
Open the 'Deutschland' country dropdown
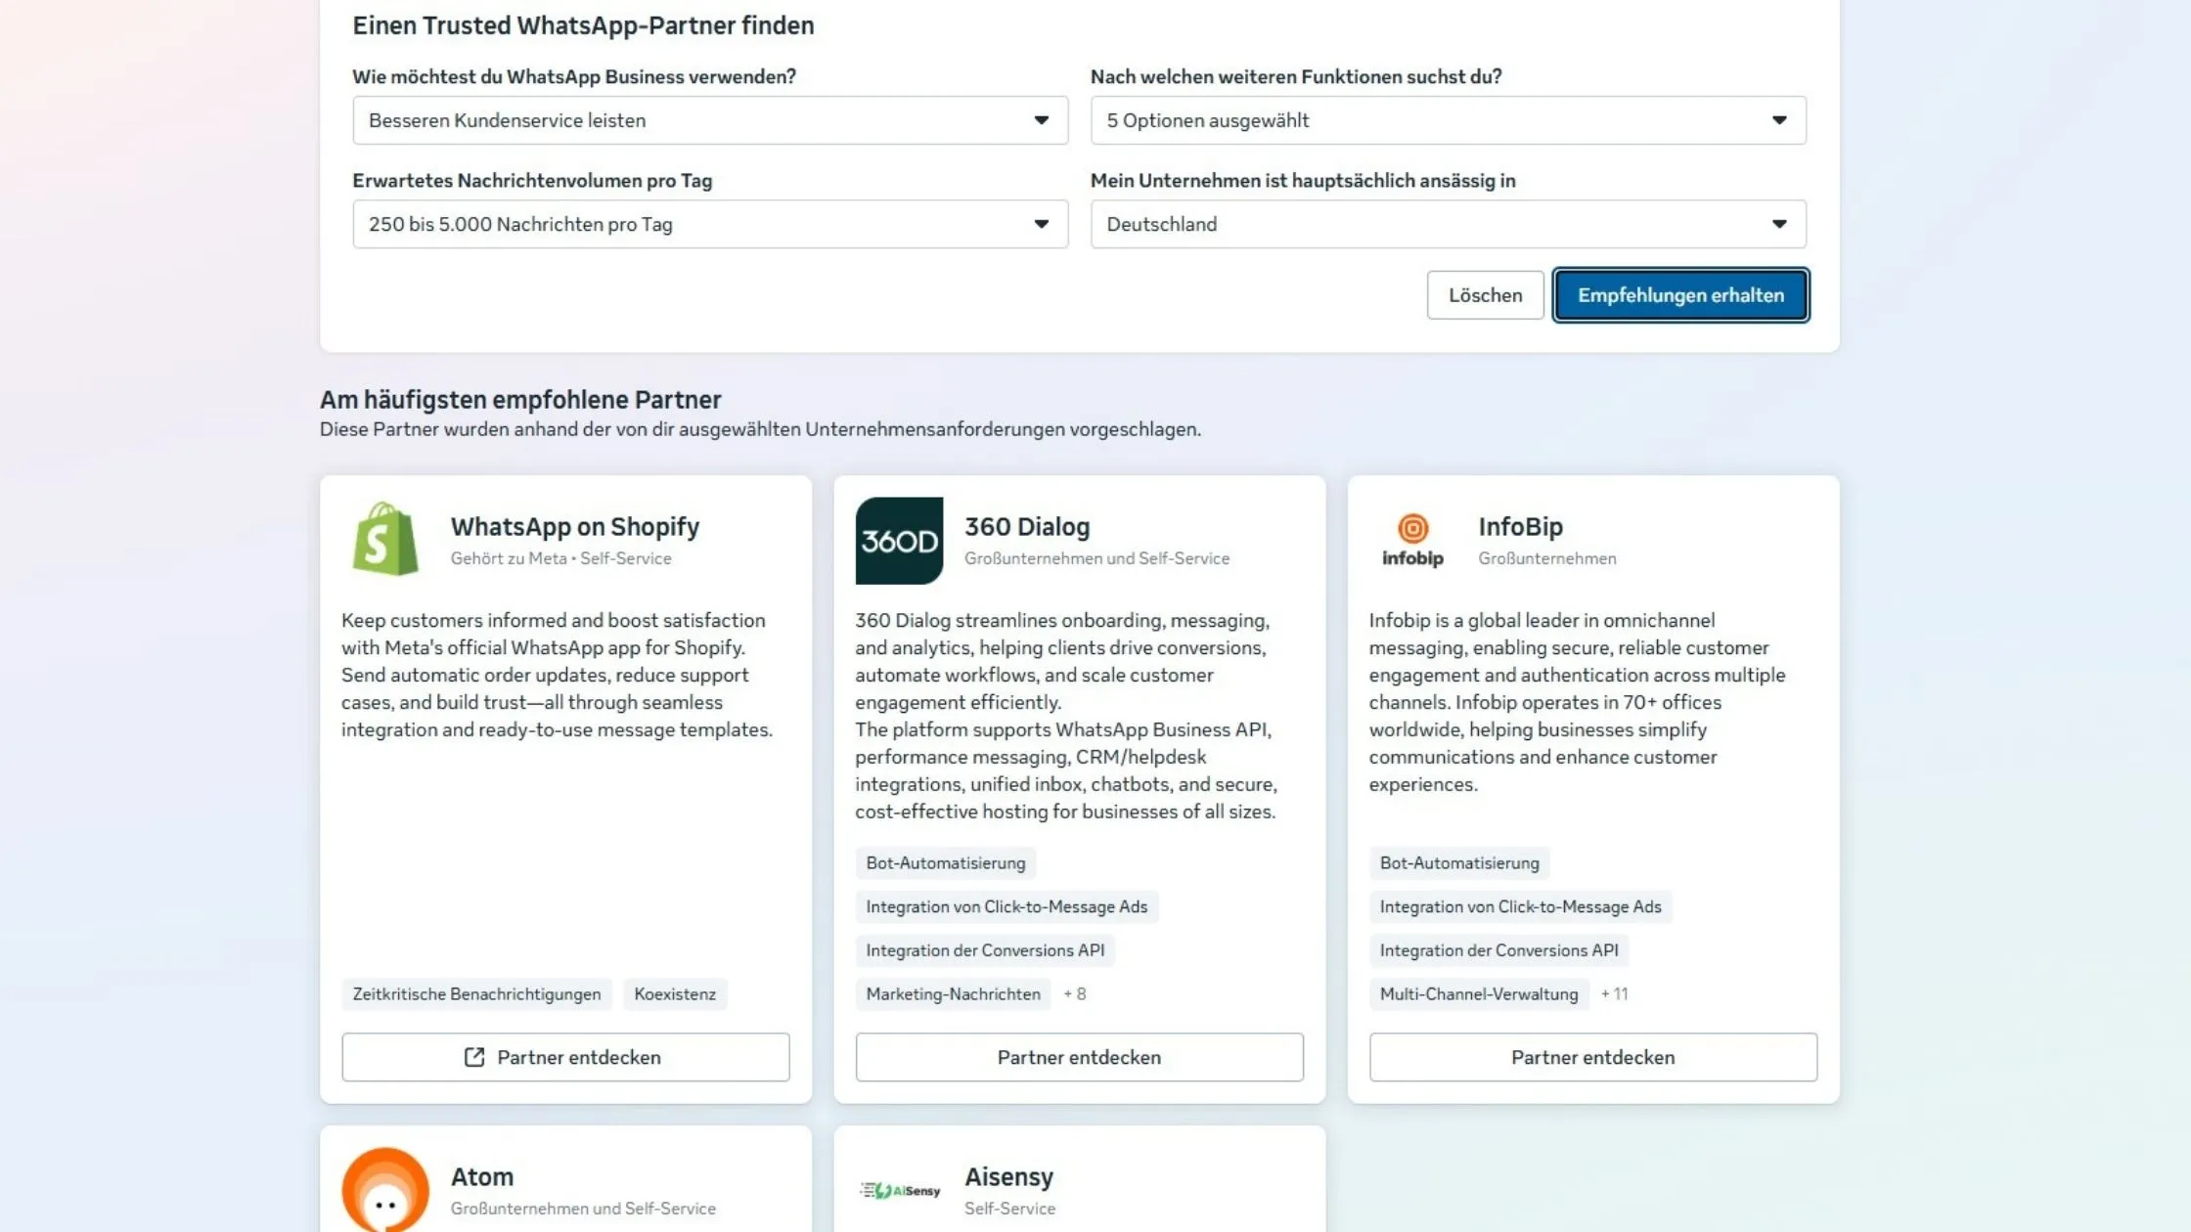[x=1448, y=224]
